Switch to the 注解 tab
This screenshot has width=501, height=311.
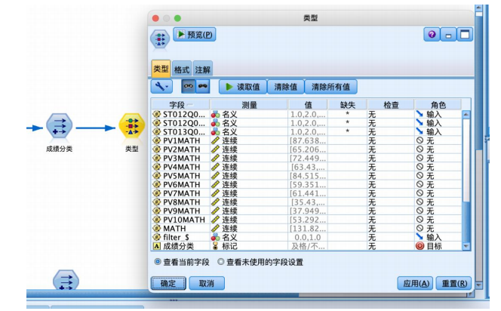click(x=202, y=69)
